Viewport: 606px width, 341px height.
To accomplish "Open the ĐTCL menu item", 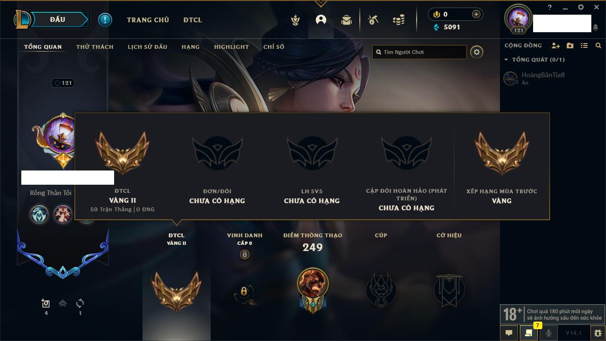I will point(193,20).
